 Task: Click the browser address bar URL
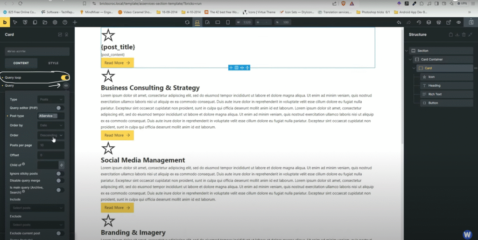(151, 3)
